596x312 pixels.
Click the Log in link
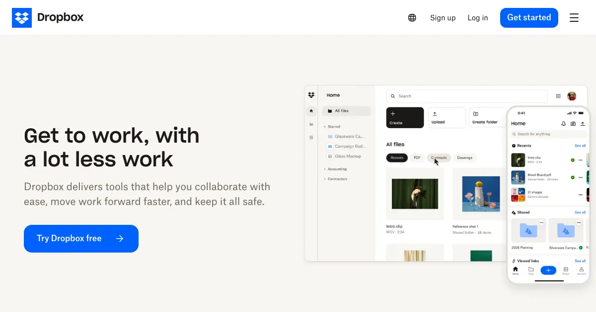click(478, 18)
